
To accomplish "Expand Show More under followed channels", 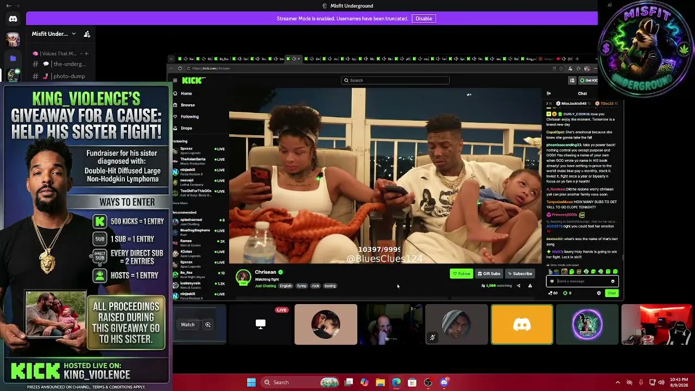I will pos(180,203).
